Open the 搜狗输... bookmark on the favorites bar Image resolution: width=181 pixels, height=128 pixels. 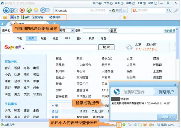pos(39,17)
